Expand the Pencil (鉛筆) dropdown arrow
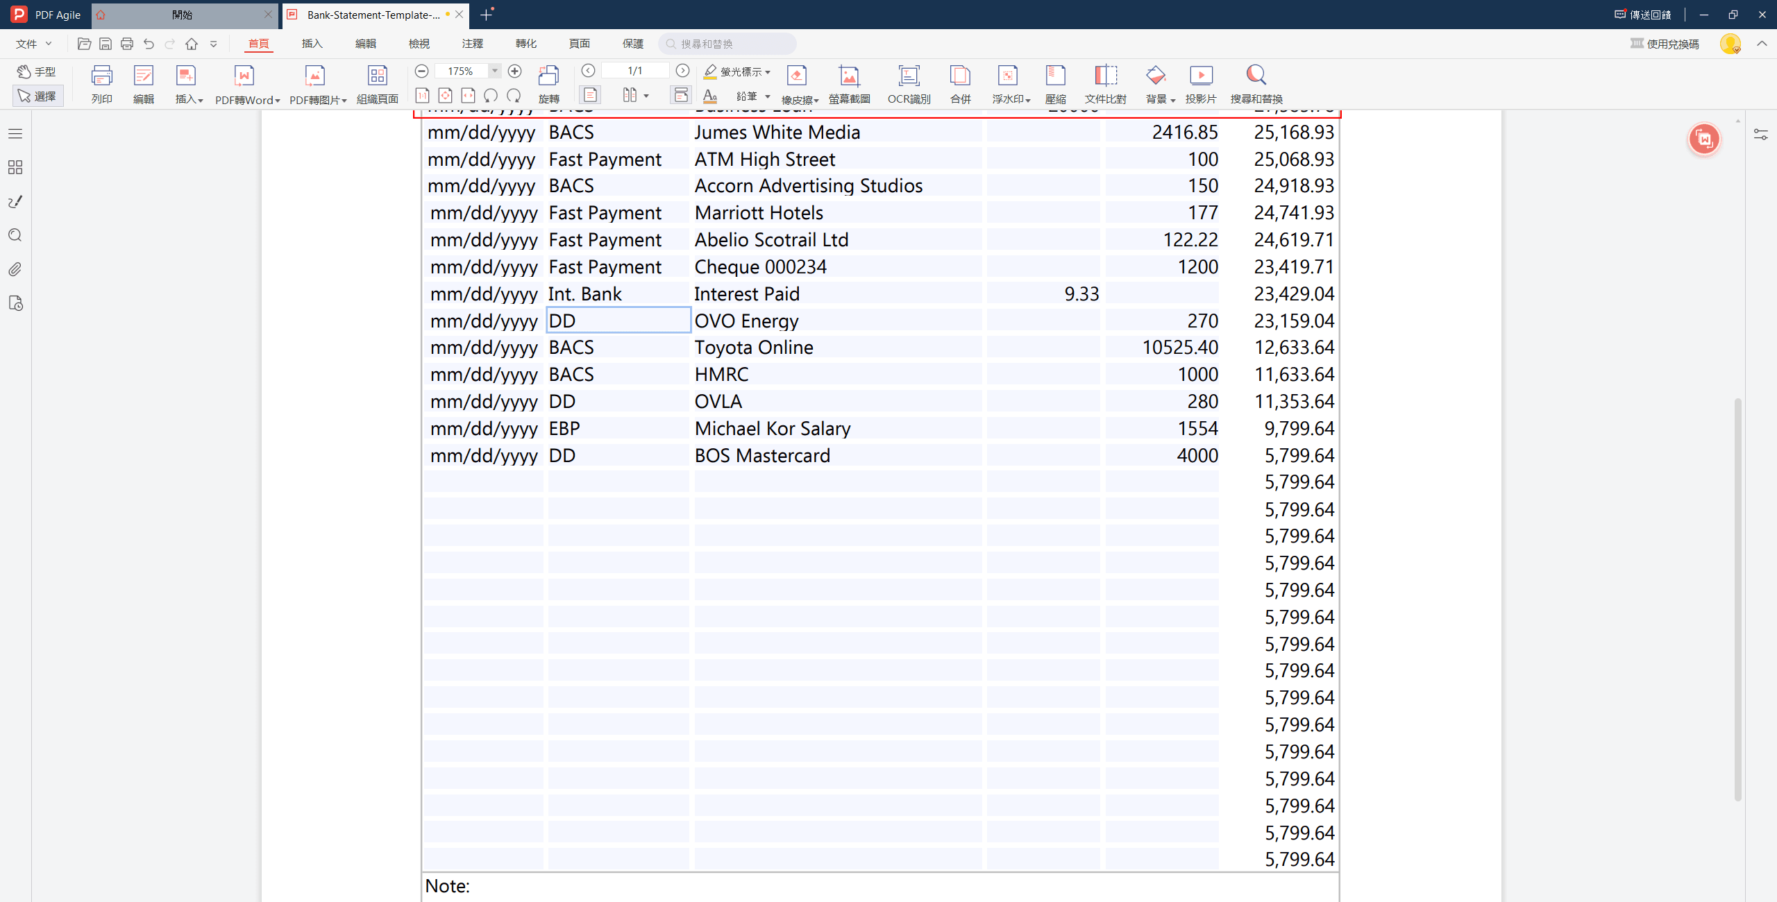The image size is (1777, 902). coord(768,96)
